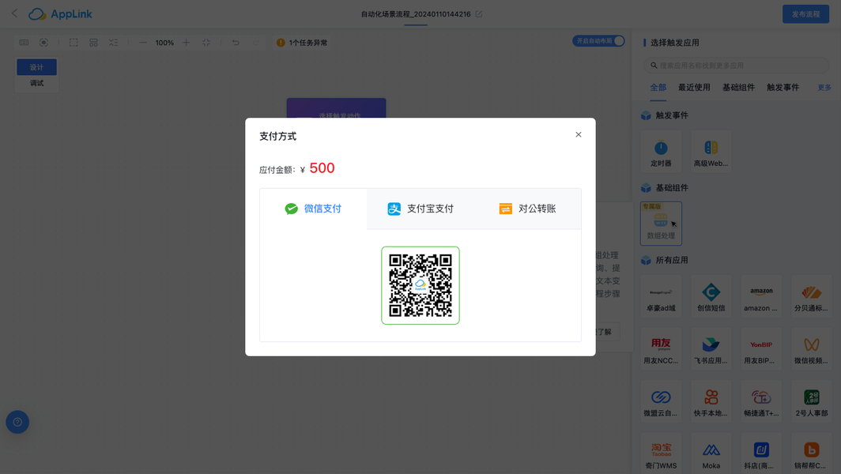This screenshot has width=841, height=474.
Task: Choose the 分贝通 app
Action: [x=812, y=296]
